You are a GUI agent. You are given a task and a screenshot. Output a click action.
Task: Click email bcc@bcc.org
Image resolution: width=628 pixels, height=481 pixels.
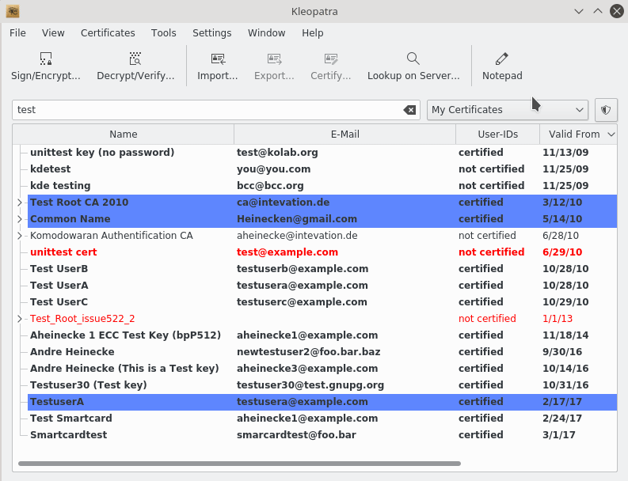coord(270,186)
